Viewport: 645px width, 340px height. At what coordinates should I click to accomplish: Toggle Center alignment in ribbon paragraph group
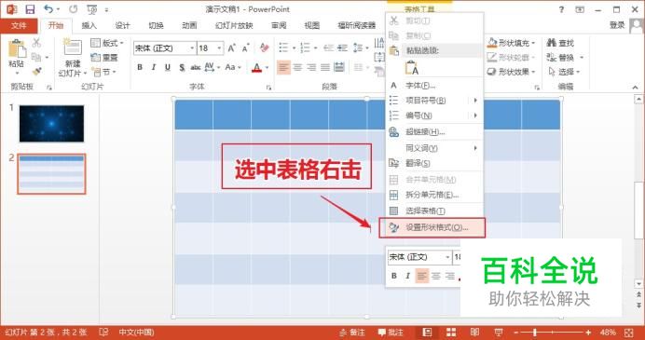pyautogui.click(x=297, y=67)
